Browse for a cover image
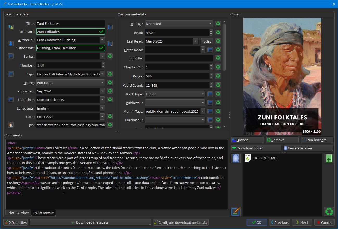 coord(248,140)
